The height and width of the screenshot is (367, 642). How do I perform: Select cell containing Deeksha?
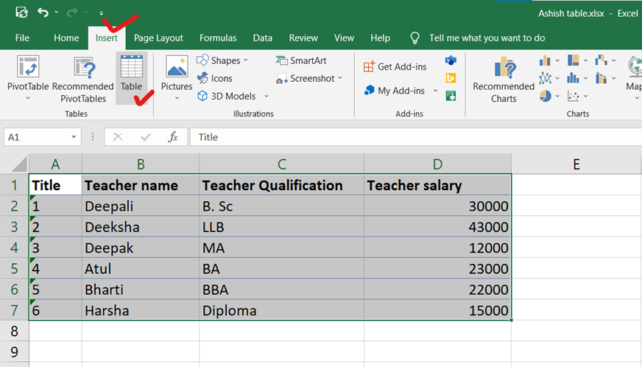pos(140,227)
